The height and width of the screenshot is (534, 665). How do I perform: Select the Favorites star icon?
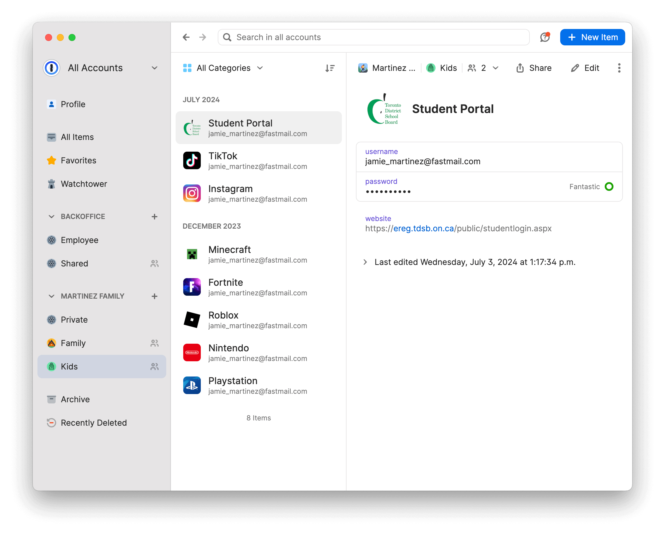click(x=51, y=160)
